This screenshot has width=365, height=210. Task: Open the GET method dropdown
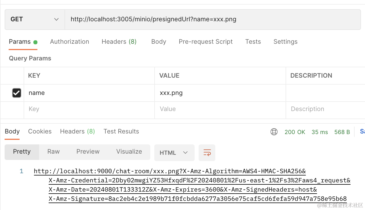[35, 19]
